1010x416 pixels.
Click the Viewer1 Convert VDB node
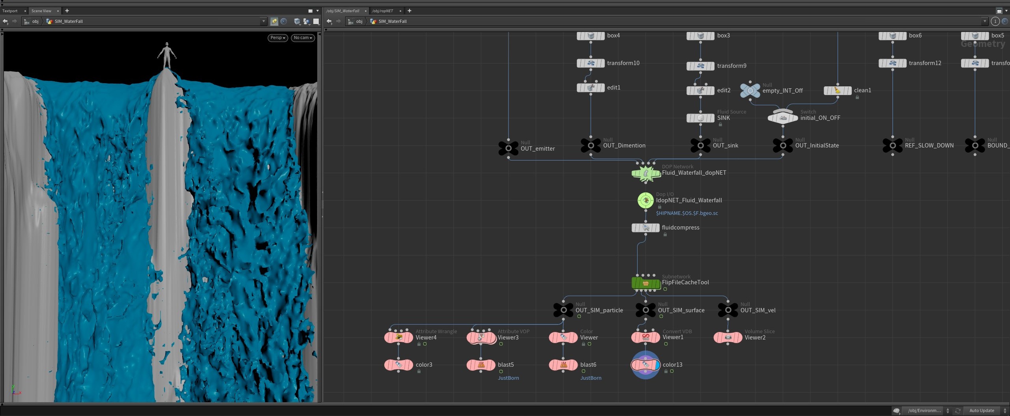pyautogui.click(x=645, y=337)
